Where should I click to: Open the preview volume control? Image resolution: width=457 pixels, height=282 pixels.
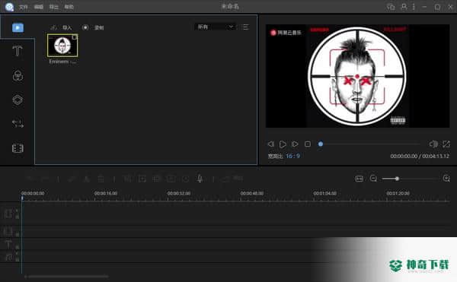(x=433, y=144)
